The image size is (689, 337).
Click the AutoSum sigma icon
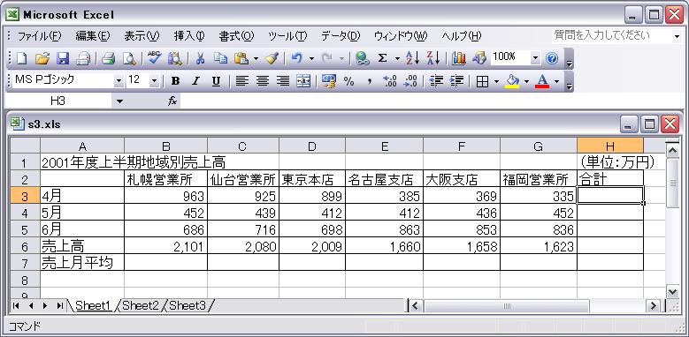pyautogui.click(x=382, y=58)
